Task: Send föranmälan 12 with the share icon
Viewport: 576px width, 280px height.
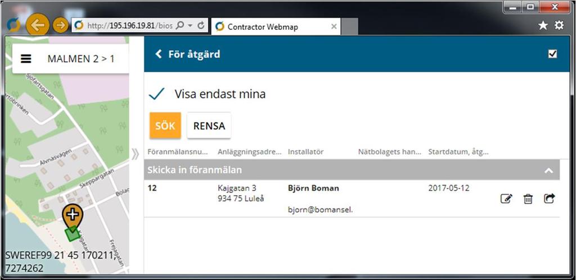Action: pos(549,198)
